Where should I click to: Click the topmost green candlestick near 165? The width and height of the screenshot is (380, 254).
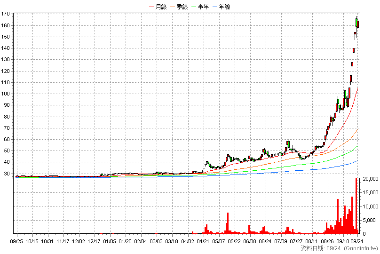tap(356, 22)
